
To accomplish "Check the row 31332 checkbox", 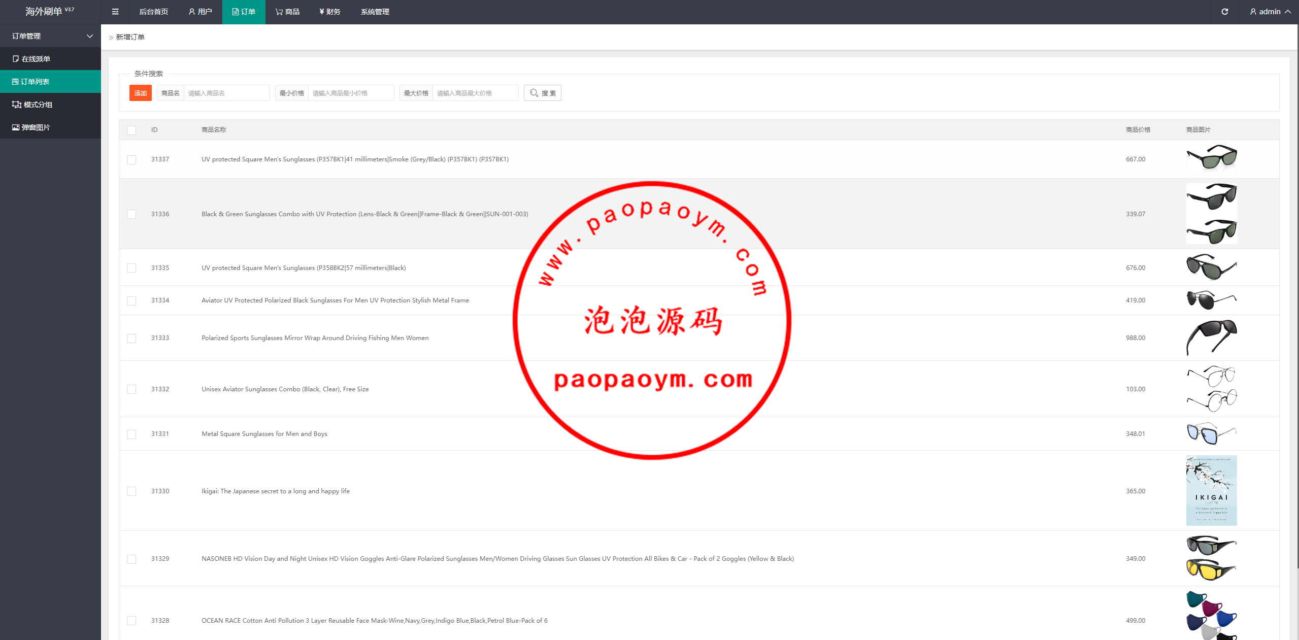I will [x=131, y=389].
